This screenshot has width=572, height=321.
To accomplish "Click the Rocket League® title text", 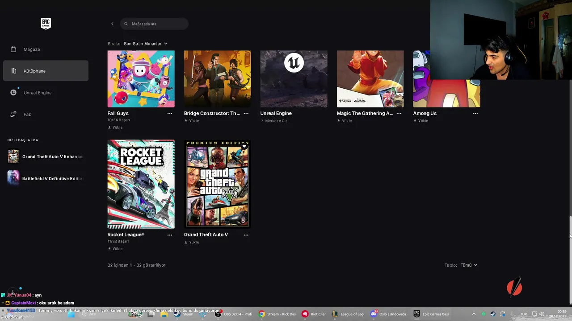I will [126, 235].
